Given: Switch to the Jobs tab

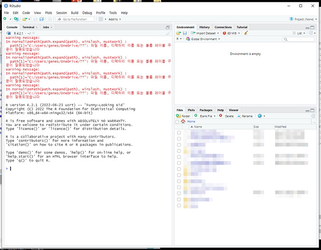Looking at the screenshot, I should coord(46,27).
